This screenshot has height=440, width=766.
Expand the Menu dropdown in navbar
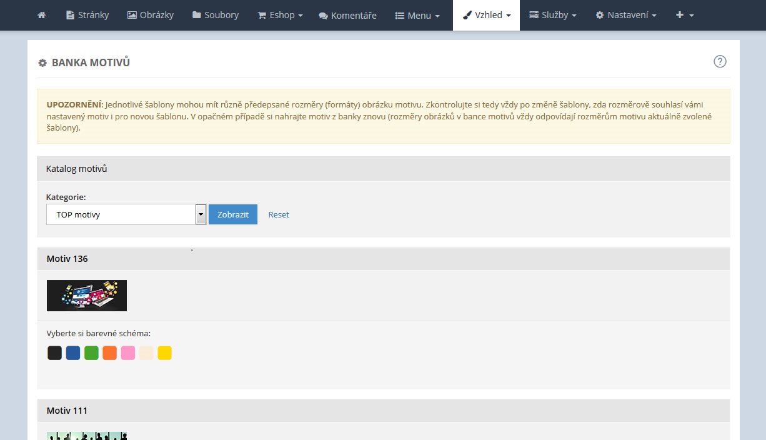click(417, 15)
